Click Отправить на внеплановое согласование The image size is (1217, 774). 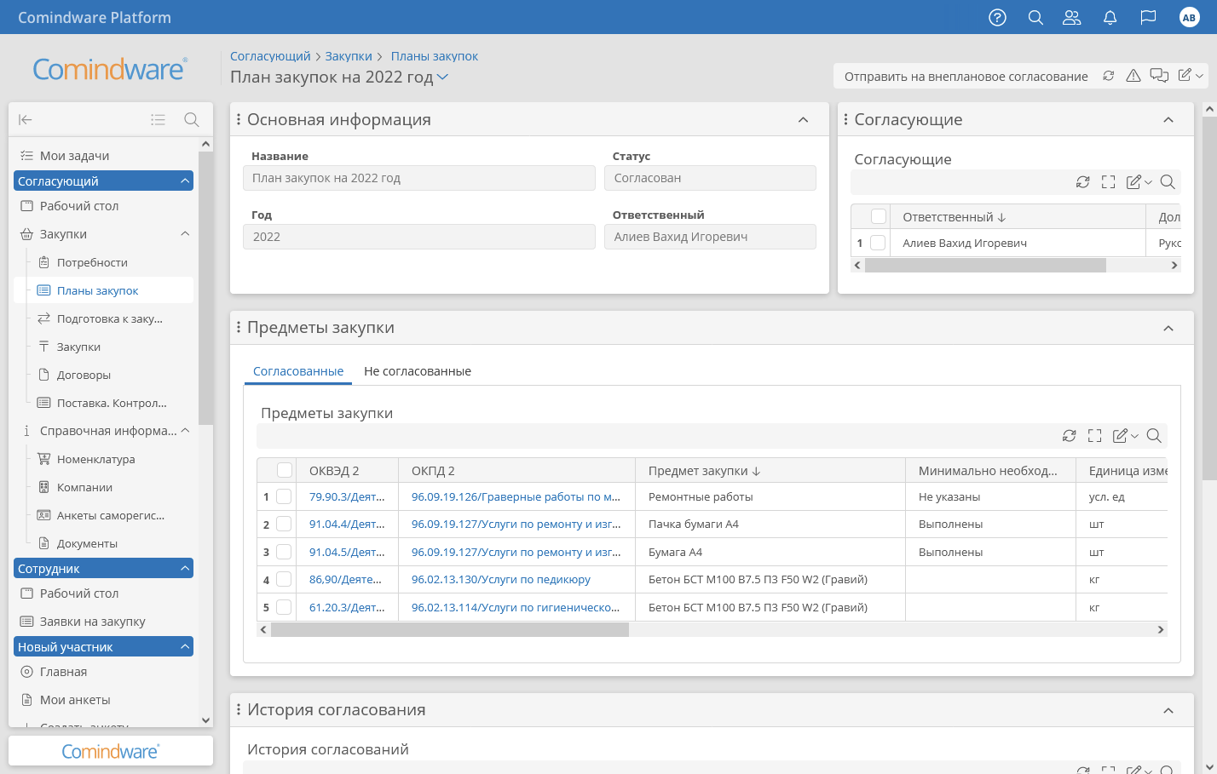[964, 75]
